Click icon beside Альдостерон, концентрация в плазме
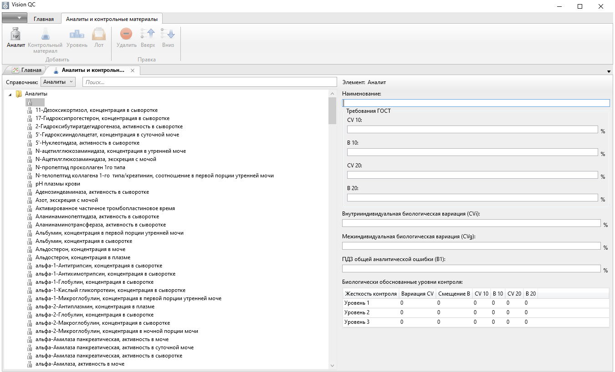 30,257
